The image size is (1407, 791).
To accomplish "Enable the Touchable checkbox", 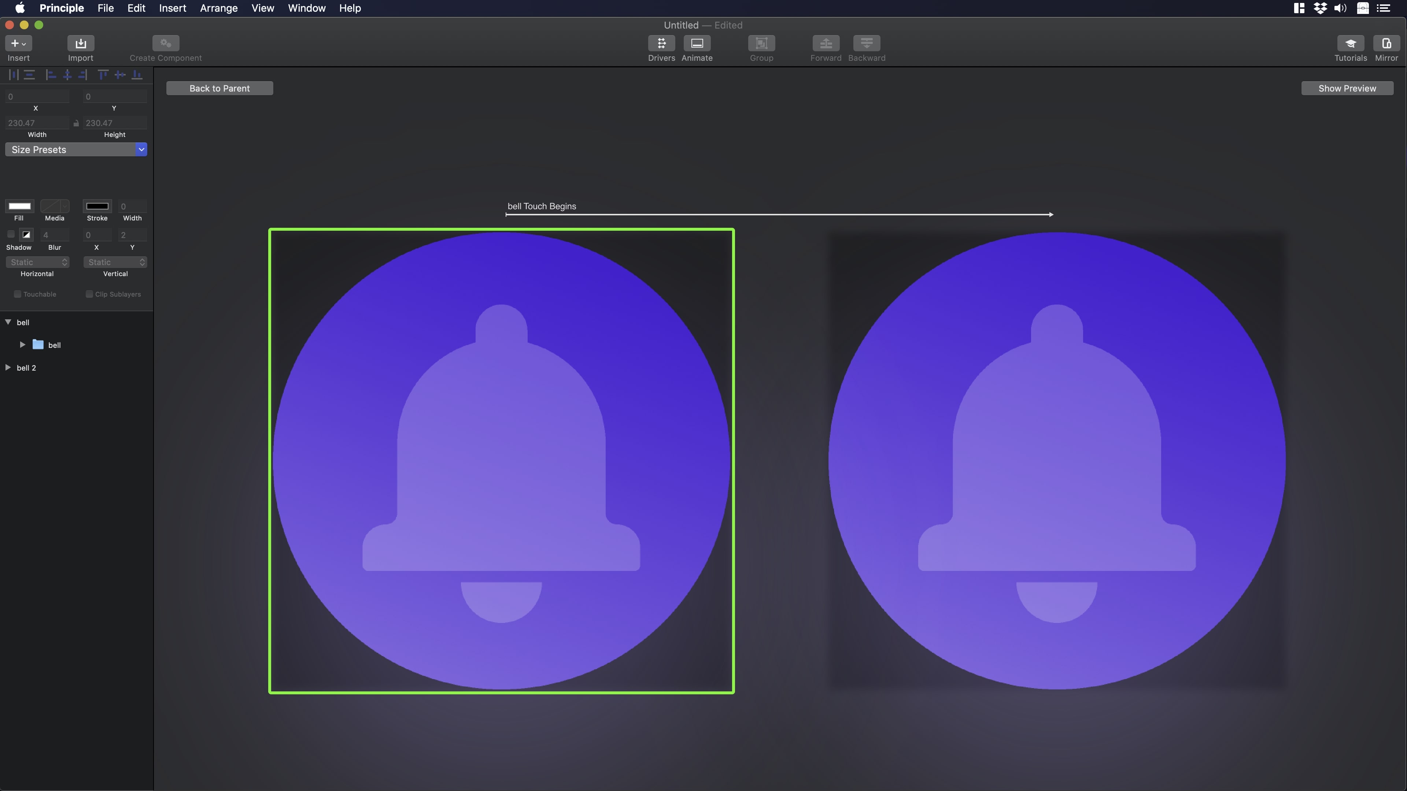I will (x=18, y=294).
